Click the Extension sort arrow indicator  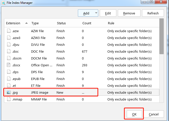(26, 23)
